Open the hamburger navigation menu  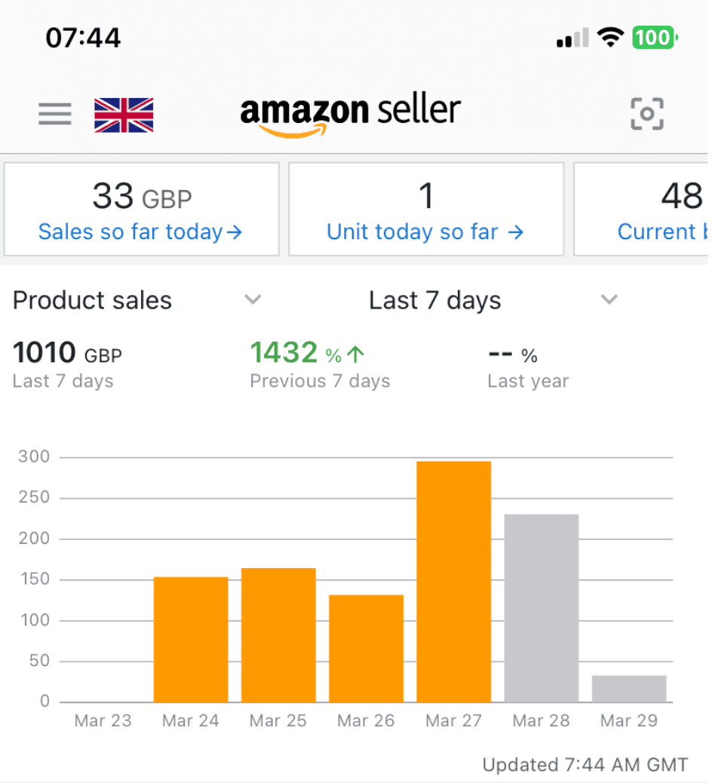(x=55, y=114)
